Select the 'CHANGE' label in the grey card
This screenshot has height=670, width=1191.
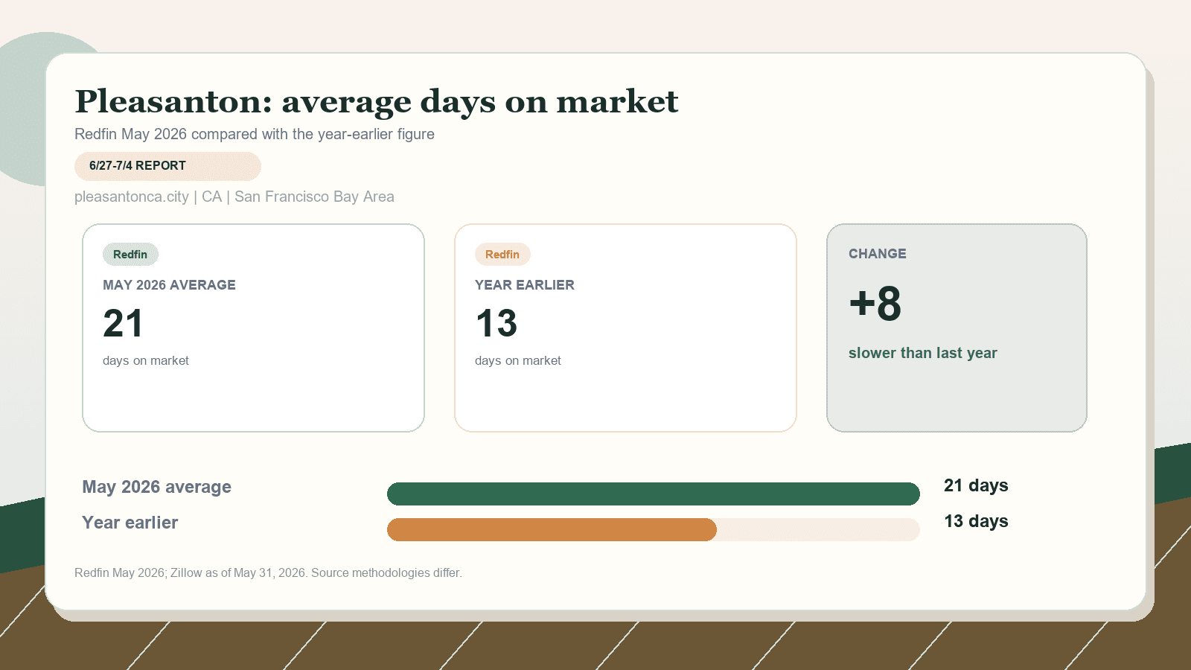tap(878, 254)
